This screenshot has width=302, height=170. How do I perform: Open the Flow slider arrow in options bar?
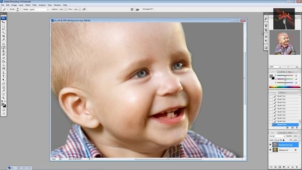(x=80, y=9)
